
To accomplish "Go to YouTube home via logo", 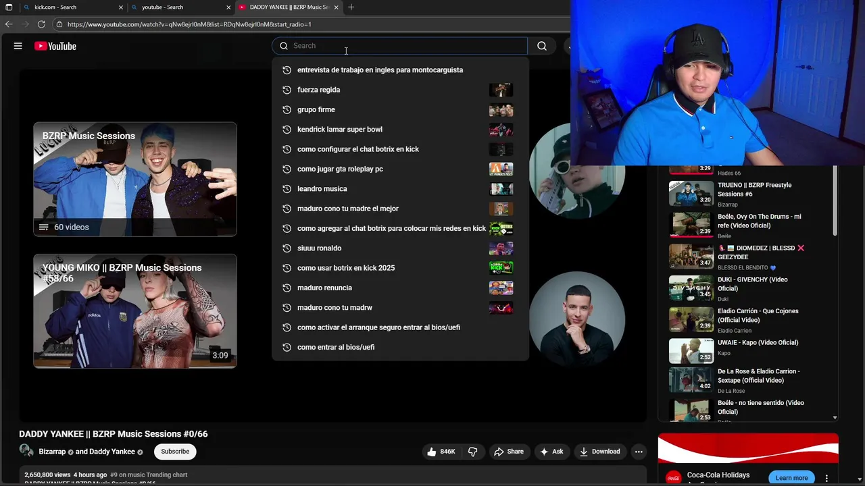I will click(55, 46).
